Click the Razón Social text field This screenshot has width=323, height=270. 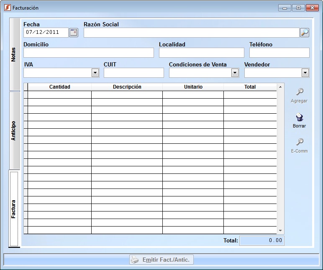tap(191, 33)
